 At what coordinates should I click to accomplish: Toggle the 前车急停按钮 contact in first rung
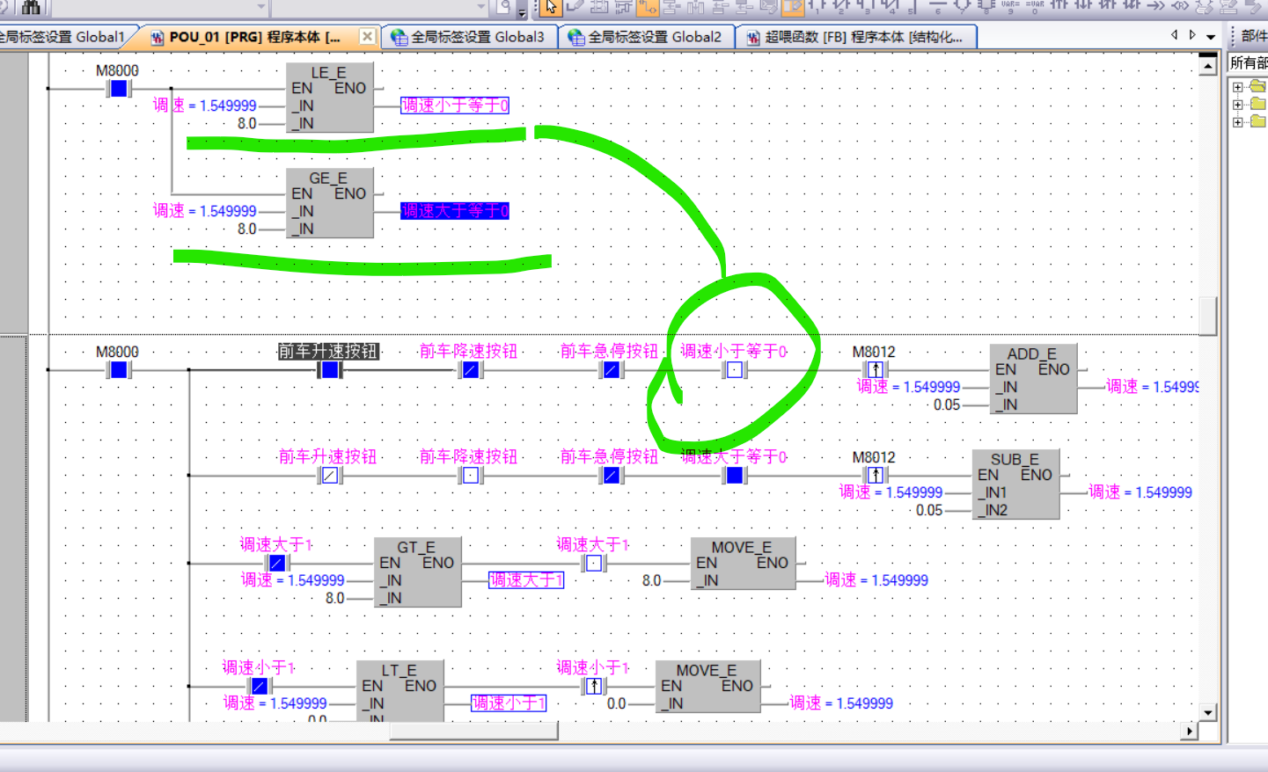611,370
